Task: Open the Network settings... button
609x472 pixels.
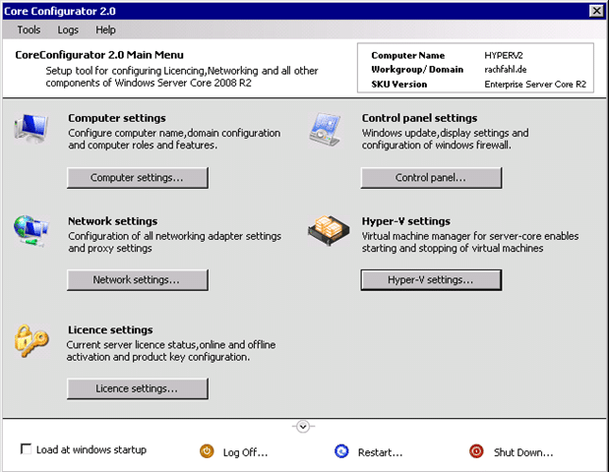Action: pyautogui.click(x=138, y=280)
